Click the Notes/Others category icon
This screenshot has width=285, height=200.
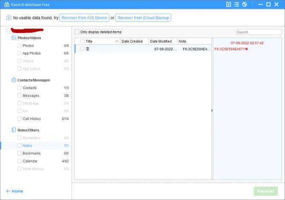click(x=14, y=130)
